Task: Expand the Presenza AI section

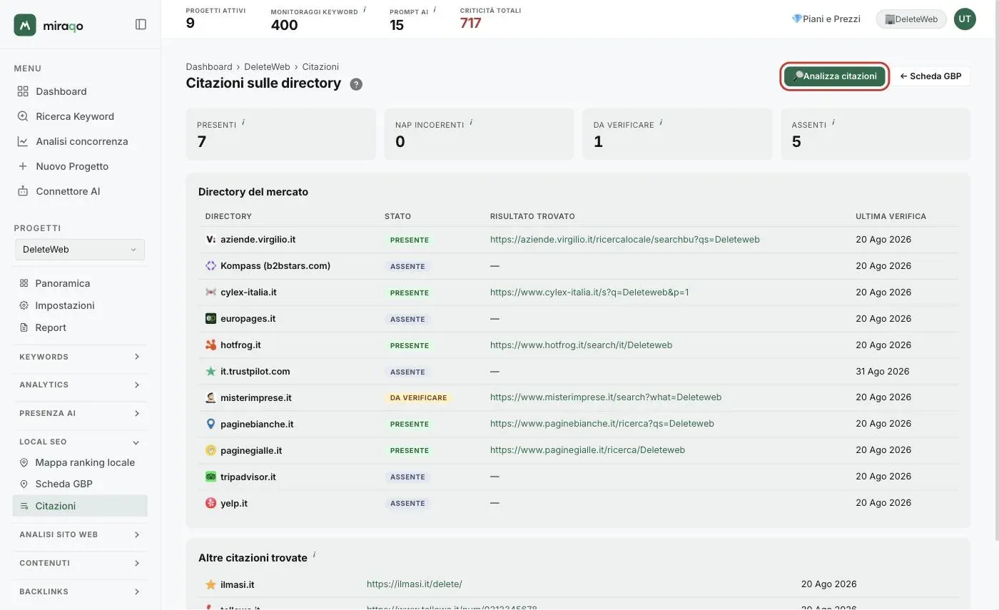Action: tap(80, 413)
